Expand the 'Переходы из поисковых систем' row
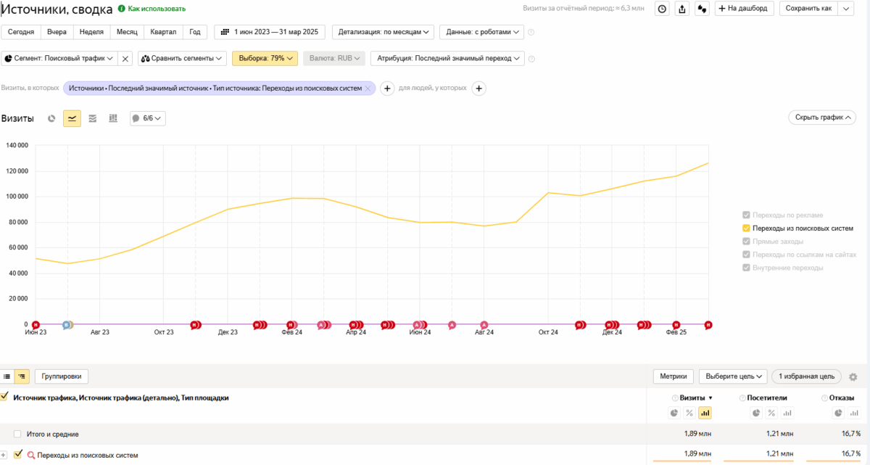Viewport: 870px width, 465px height. (x=4, y=455)
